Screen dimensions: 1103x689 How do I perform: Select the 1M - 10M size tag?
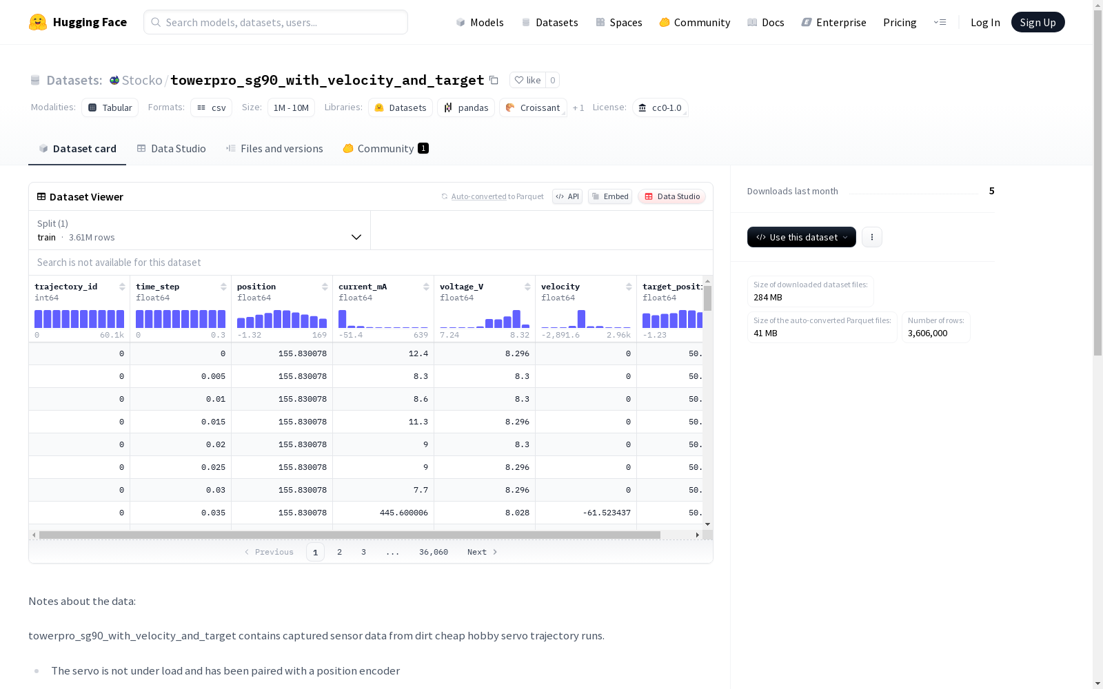coord(291,107)
